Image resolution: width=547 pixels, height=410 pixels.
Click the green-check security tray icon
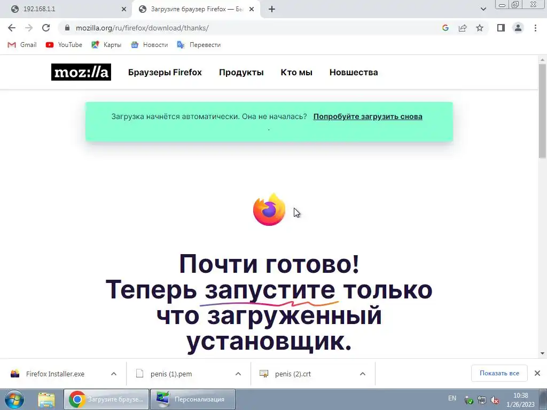coord(469,400)
